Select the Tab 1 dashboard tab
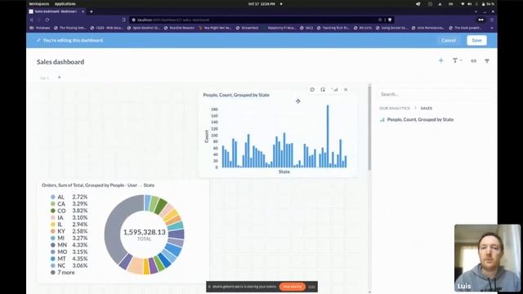This screenshot has height=294, width=523. click(44, 78)
